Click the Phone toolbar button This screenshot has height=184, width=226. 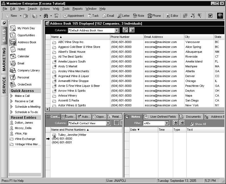tap(154, 16)
